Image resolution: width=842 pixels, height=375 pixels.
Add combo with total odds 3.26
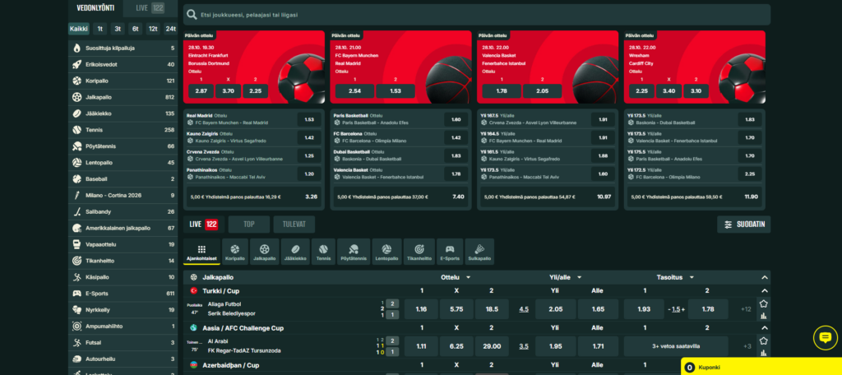point(253,197)
